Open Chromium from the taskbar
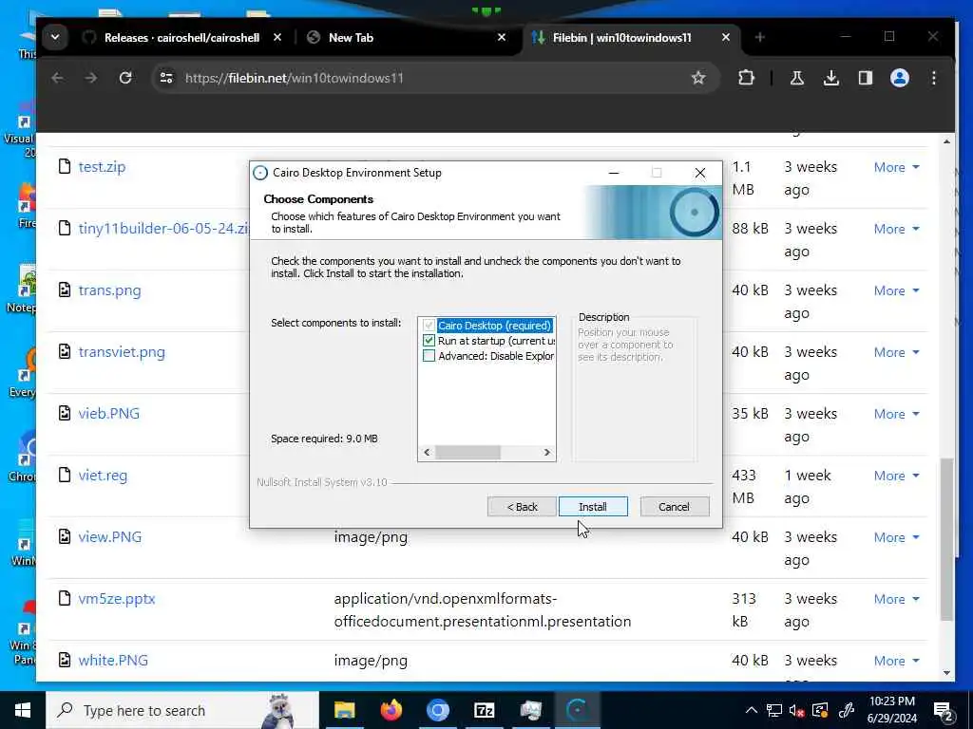 point(437,710)
